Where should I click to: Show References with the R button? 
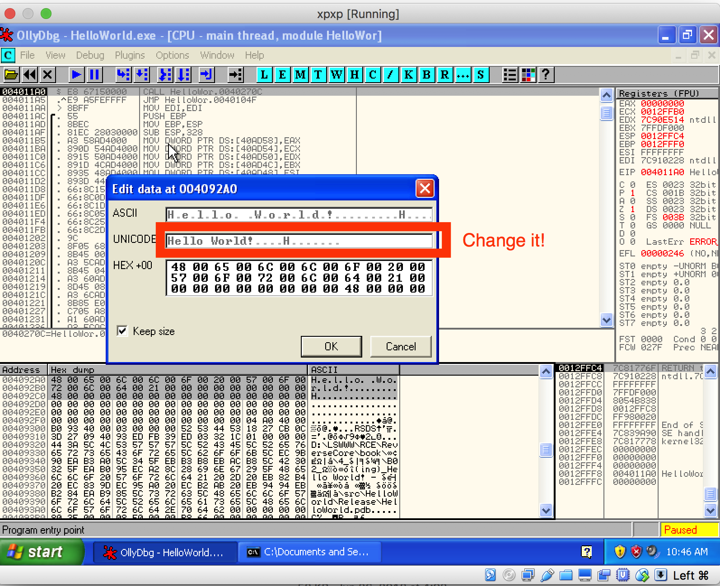coord(445,74)
